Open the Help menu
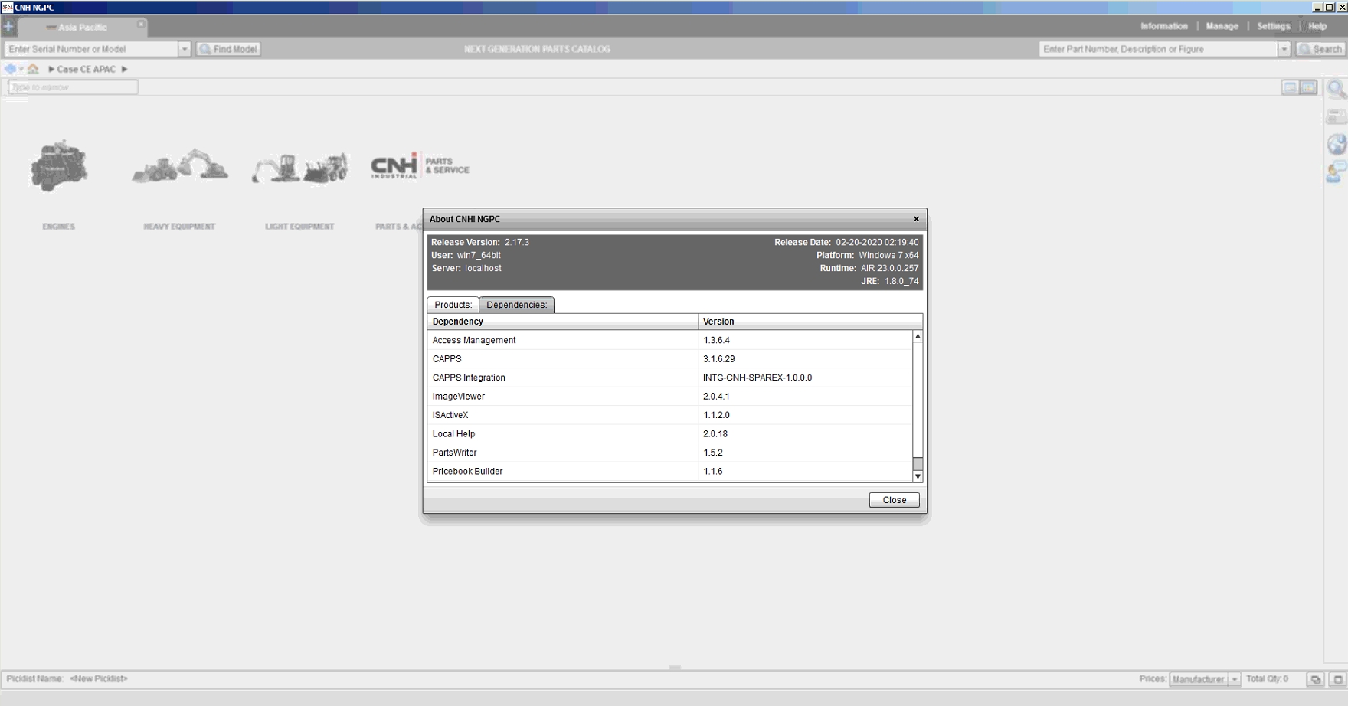The height and width of the screenshot is (706, 1348). [1317, 26]
